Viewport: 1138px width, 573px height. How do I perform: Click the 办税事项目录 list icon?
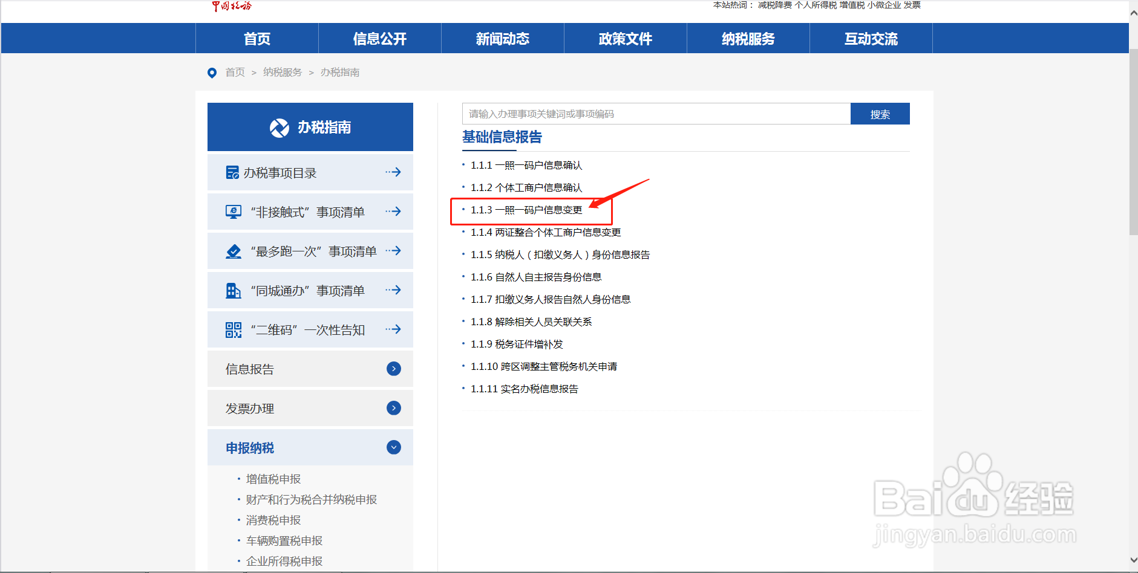click(x=232, y=173)
